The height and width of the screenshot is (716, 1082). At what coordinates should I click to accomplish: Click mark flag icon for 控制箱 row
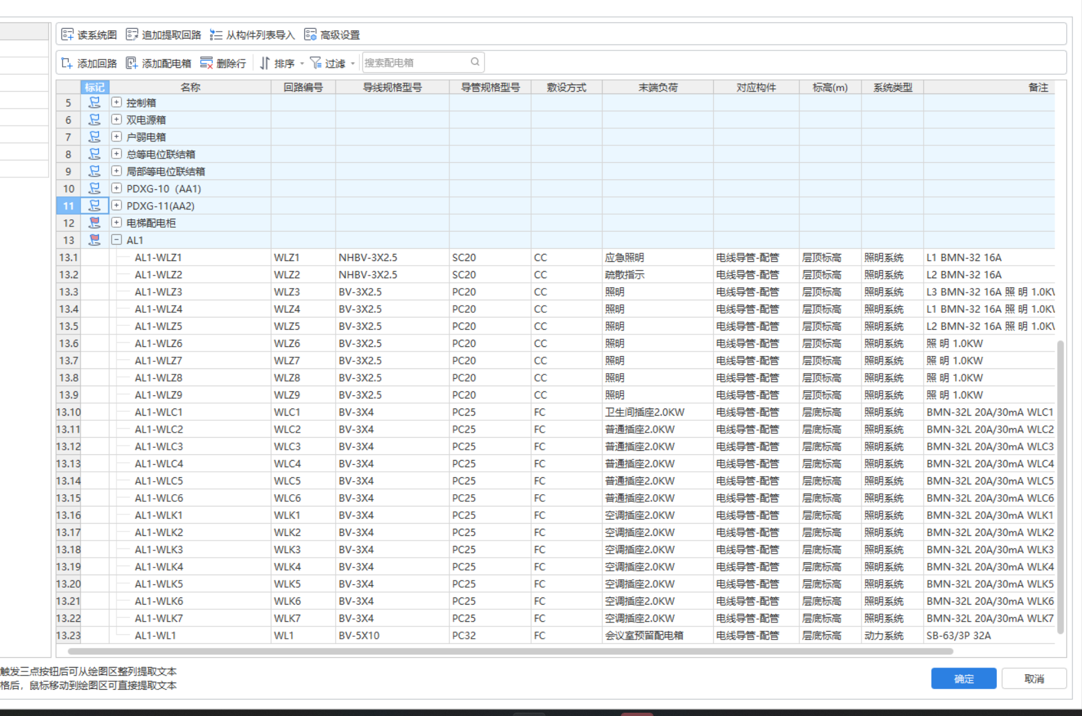[x=95, y=103]
